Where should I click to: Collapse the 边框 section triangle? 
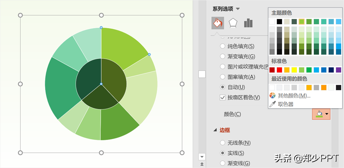(x=215, y=130)
